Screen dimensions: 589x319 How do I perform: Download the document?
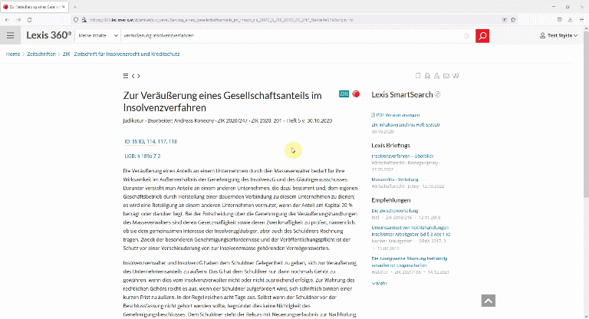pyautogui.click(x=437, y=76)
